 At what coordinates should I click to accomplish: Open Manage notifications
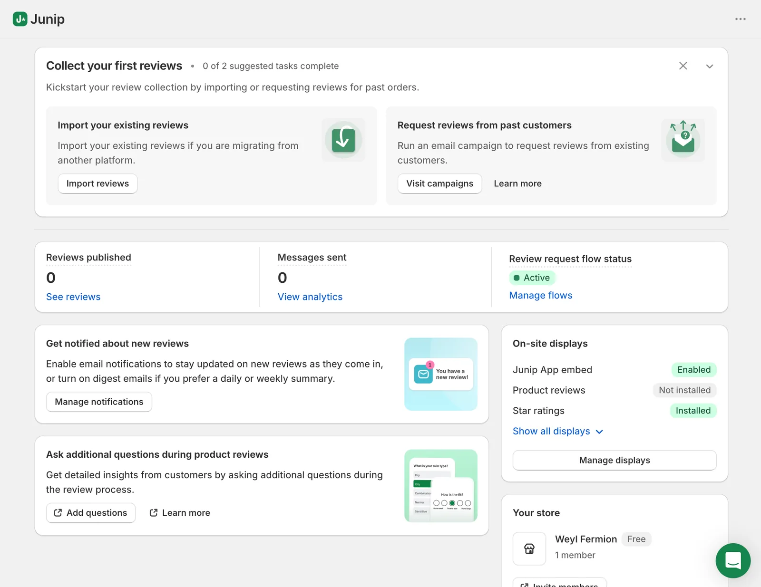click(99, 402)
